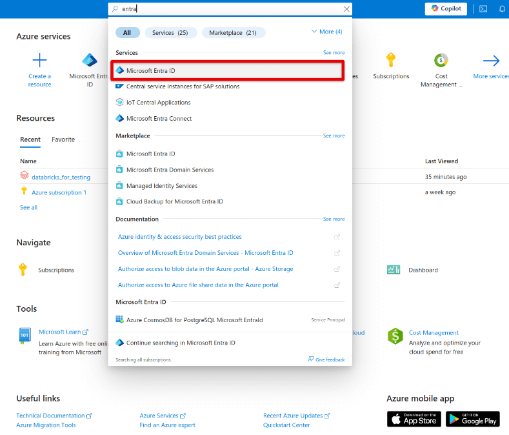
Task: Click the Copilot button in header
Action: tap(446, 9)
